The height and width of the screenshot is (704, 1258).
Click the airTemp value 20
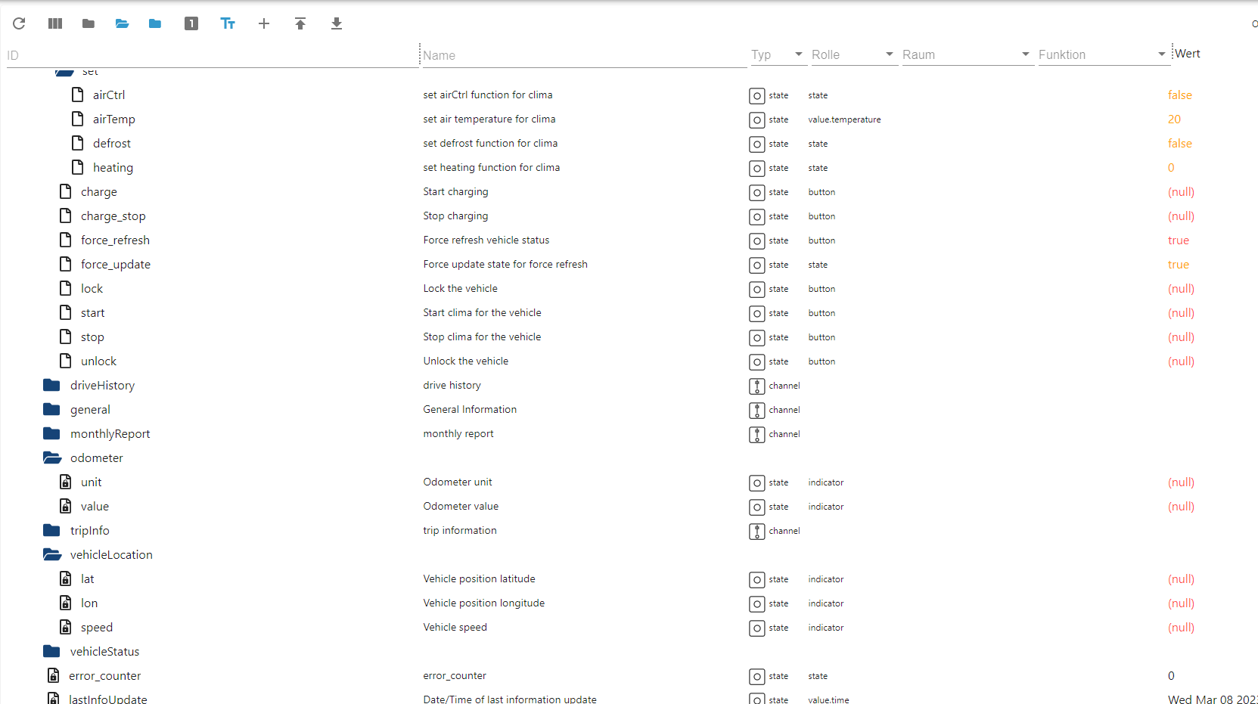(x=1174, y=119)
